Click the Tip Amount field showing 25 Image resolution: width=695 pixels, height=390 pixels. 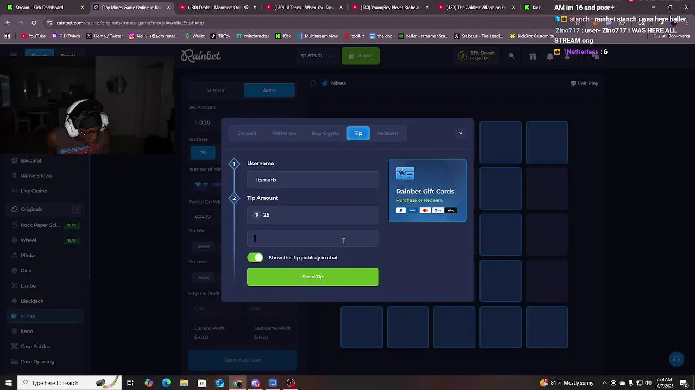[313, 215]
